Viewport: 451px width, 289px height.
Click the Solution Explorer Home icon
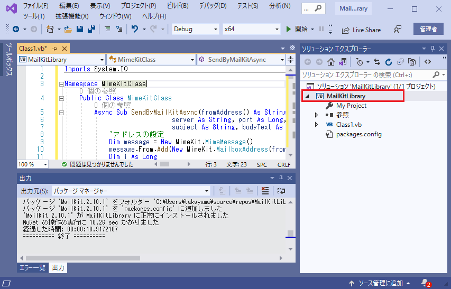(x=331, y=62)
